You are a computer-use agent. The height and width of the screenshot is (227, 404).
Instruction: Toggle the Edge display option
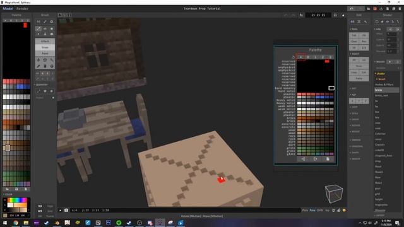click(50, 206)
